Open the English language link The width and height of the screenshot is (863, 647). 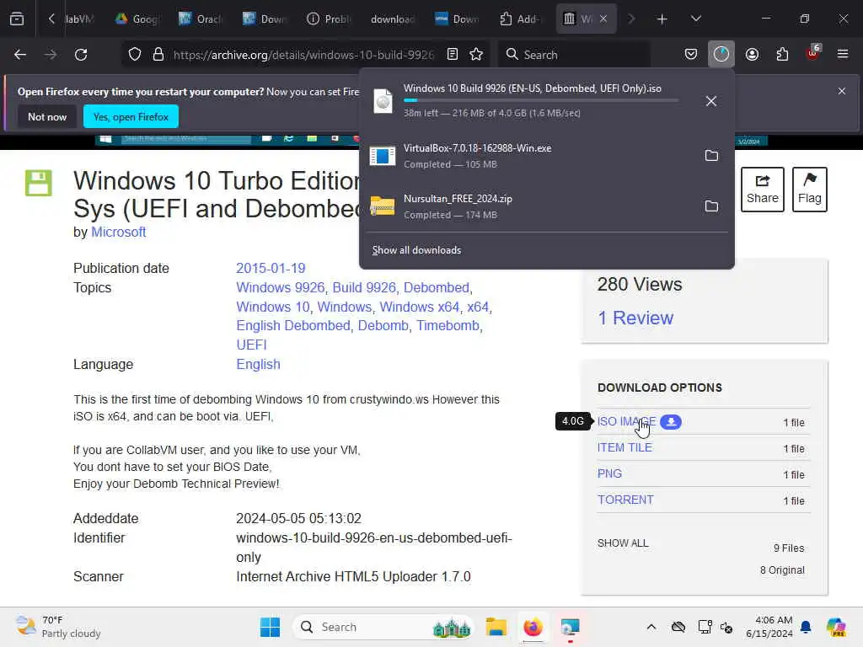tap(258, 364)
